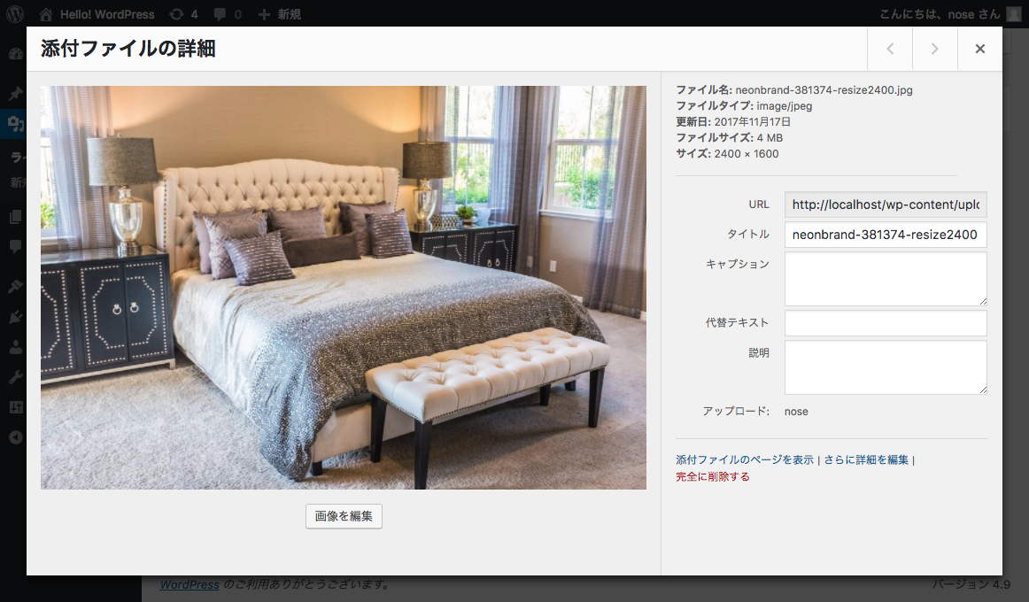The image size is (1029, 602).
Task: Open 添付ファイルのページを表示 link
Action: tap(744, 459)
